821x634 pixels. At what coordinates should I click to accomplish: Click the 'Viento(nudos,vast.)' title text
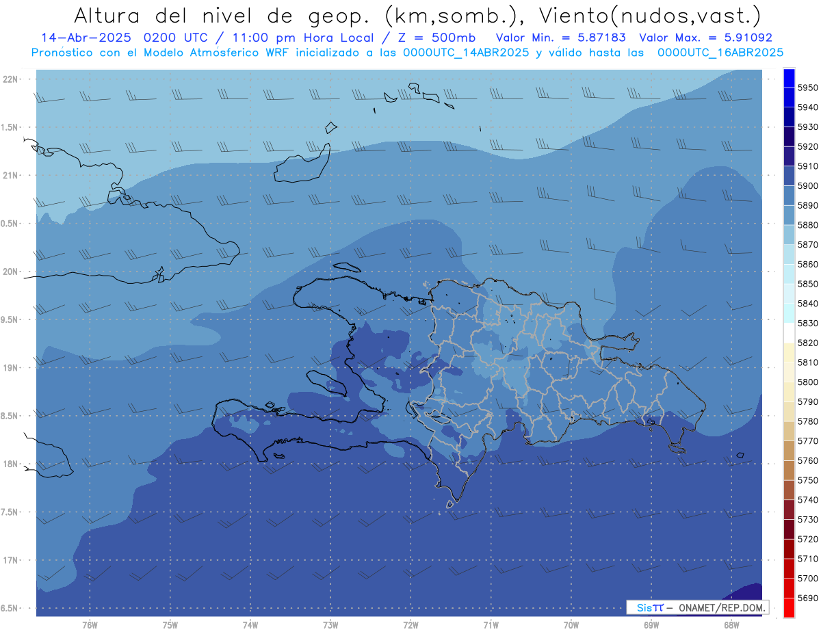pyautogui.click(x=649, y=15)
